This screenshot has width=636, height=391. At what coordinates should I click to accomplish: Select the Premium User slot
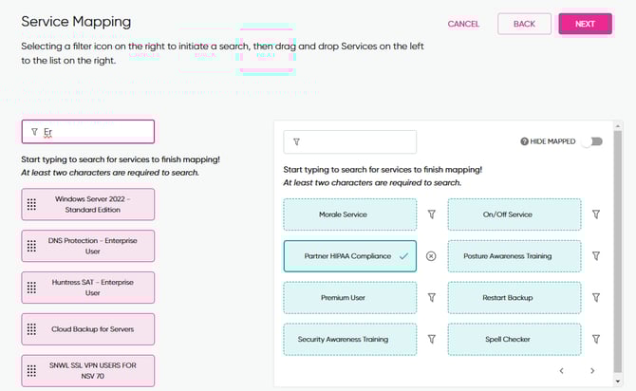349,298
